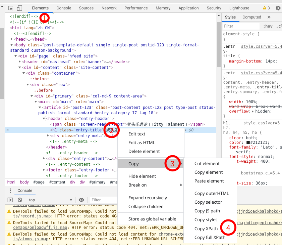
Task: Collapse the div#page node
Action: point(16,56)
